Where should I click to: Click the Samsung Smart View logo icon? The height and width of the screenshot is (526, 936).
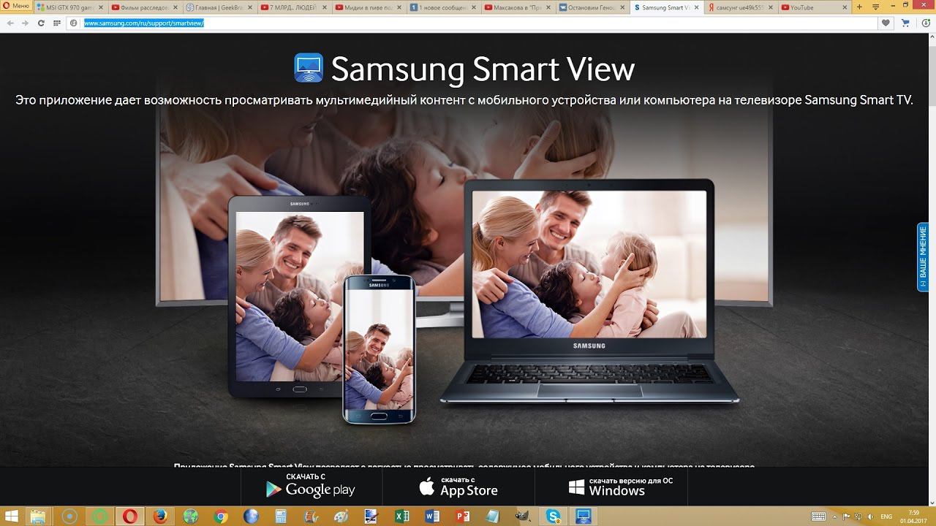coord(308,68)
